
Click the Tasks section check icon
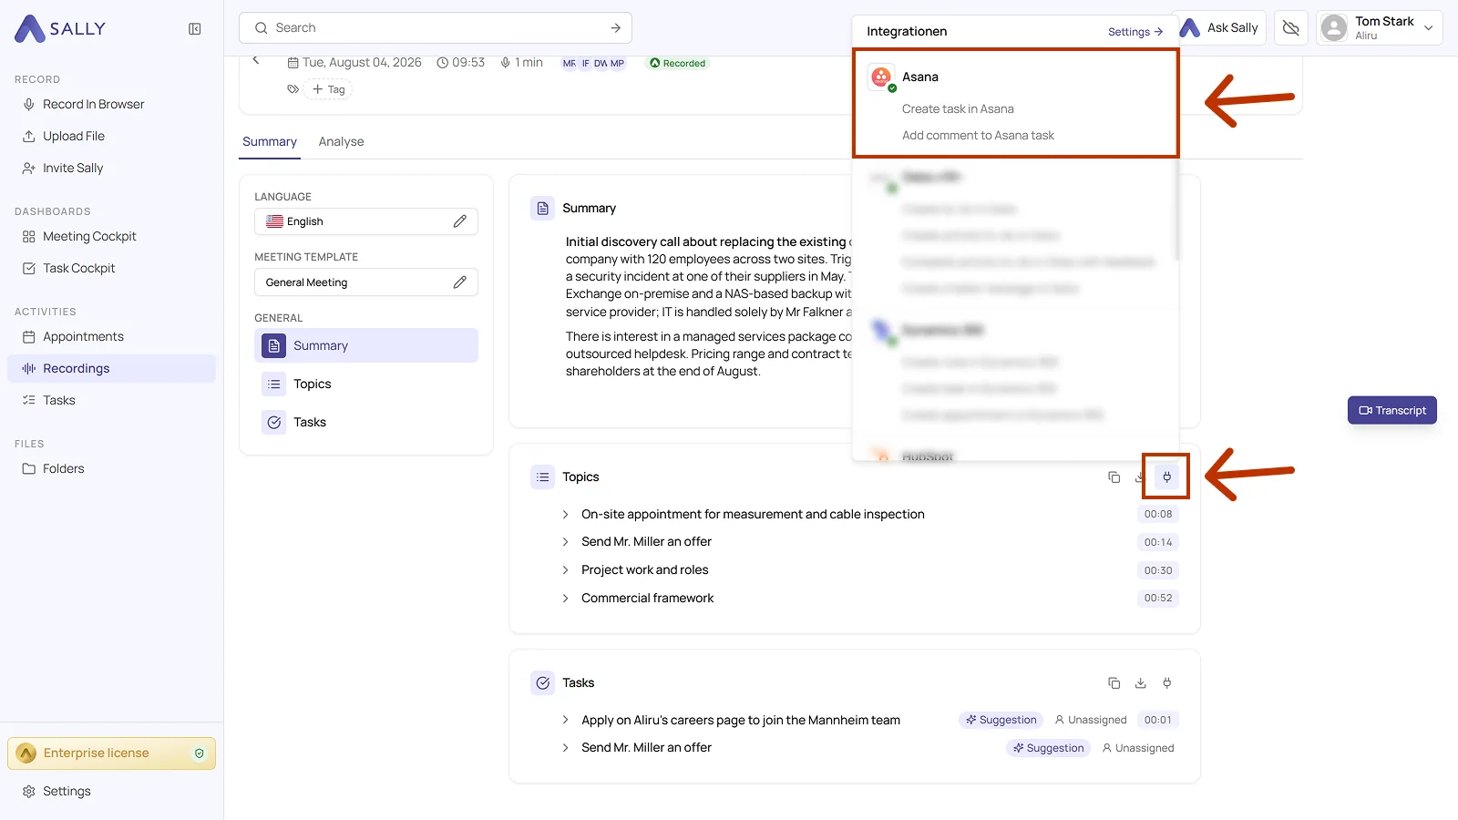pyautogui.click(x=542, y=683)
